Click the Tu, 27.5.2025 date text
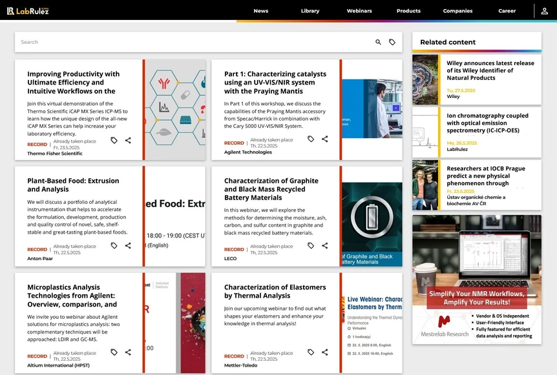Screen dimensions: 557x375 coord(461,90)
